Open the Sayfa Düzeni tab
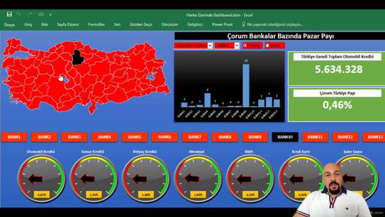The width and height of the screenshot is (385, 217). [68, 25]
